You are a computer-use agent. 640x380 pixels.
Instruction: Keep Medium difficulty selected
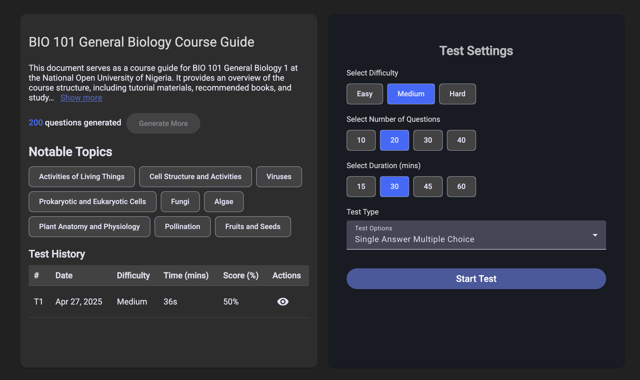point(411,94)
